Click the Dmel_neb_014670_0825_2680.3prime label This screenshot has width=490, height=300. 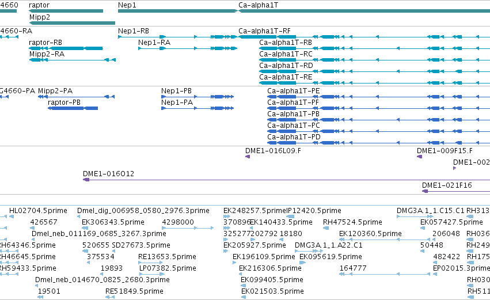(x=102, y=280)
